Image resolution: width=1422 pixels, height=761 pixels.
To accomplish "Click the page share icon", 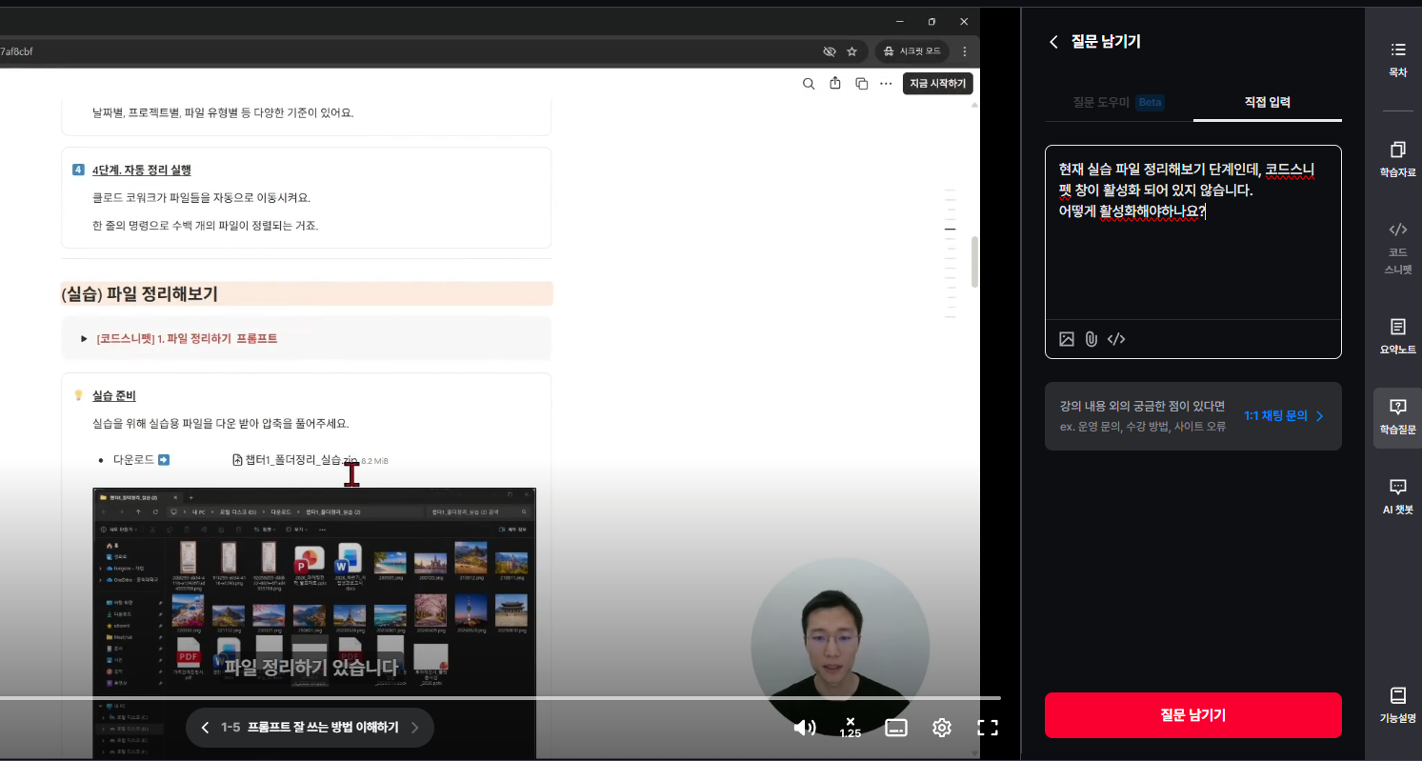I will [x=835, y=84].
